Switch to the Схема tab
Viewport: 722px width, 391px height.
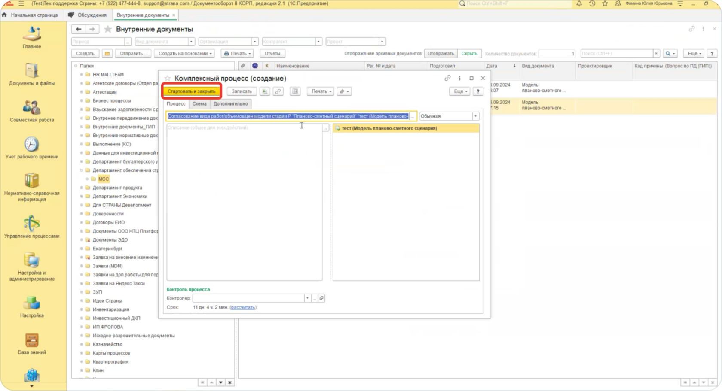199,104
